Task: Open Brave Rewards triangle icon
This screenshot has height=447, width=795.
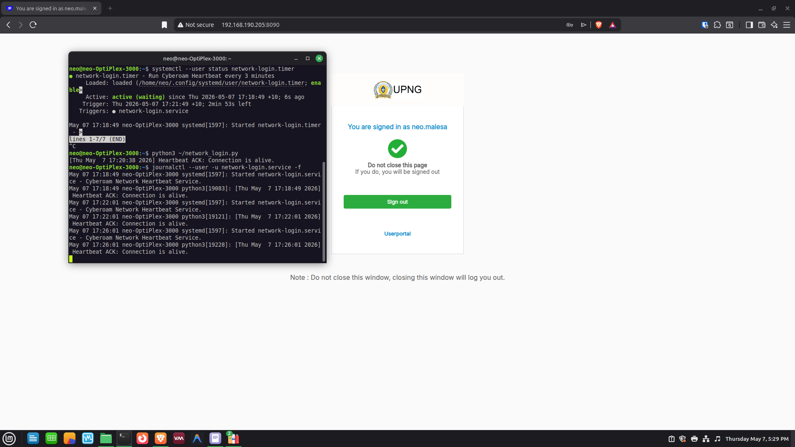Action: point(613,25)
